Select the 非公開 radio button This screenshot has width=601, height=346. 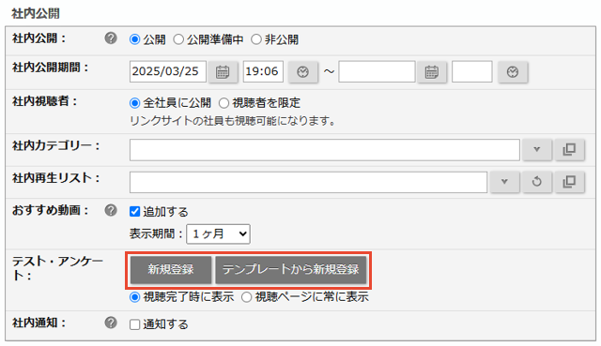point(256,39)
